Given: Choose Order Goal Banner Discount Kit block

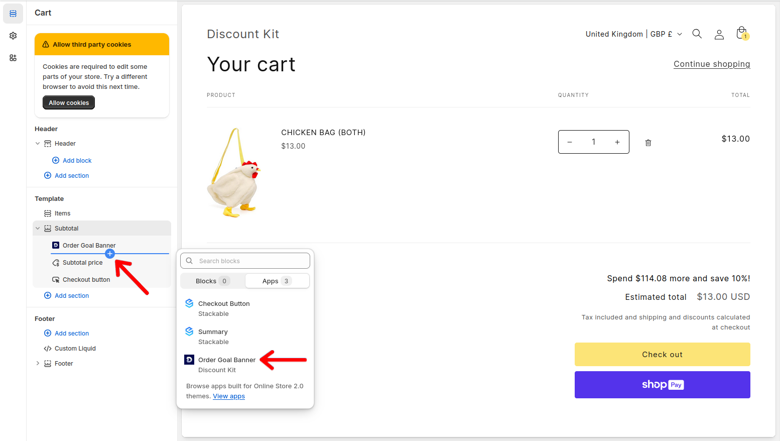Looking at the screenshot, I should pyautogui.click(x=245, y=365).
